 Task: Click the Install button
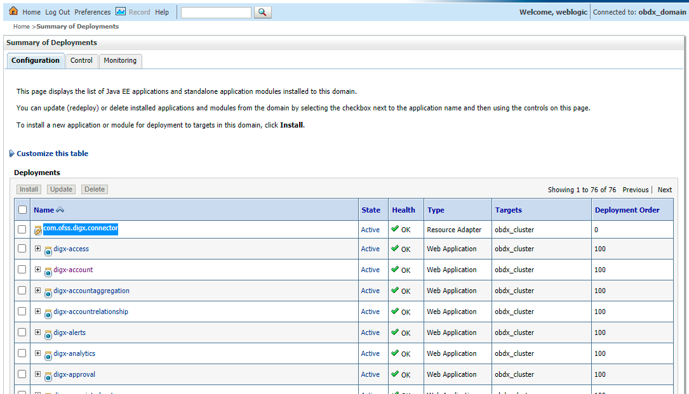[29, 189]
